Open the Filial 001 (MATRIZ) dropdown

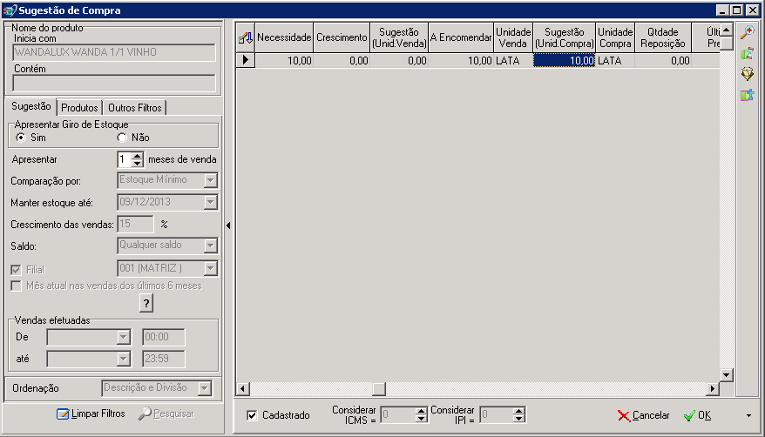pos(210,268)
